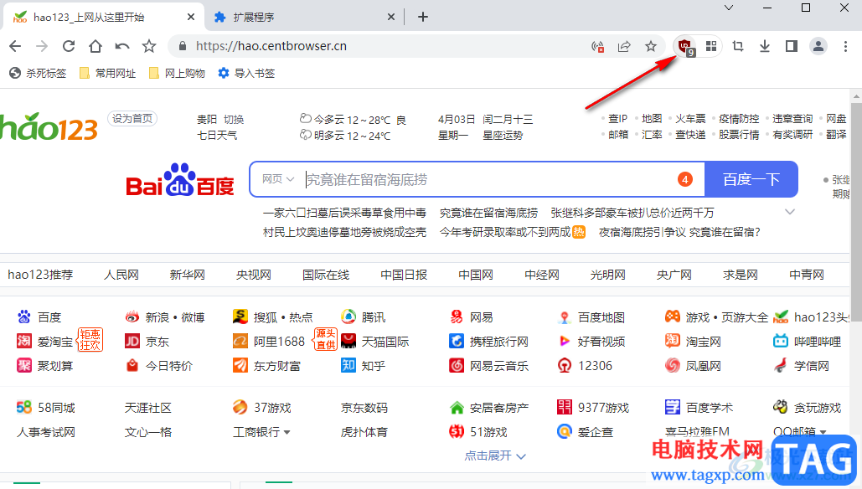Expand the hot news chevron
The height and width of the screenshot is (489, 862).
tap(790, 212)
